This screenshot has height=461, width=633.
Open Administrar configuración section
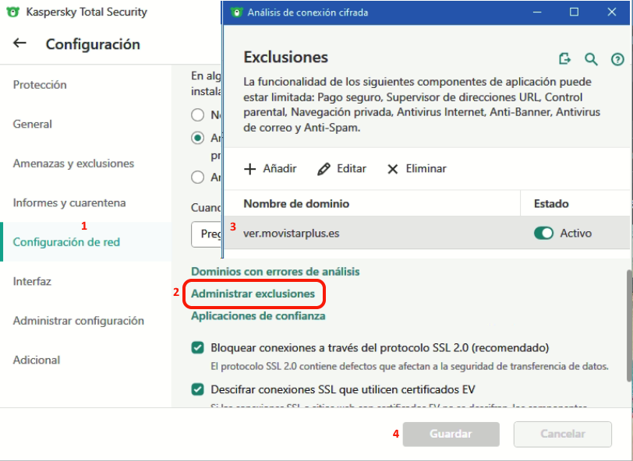click(x=78, y=321)
